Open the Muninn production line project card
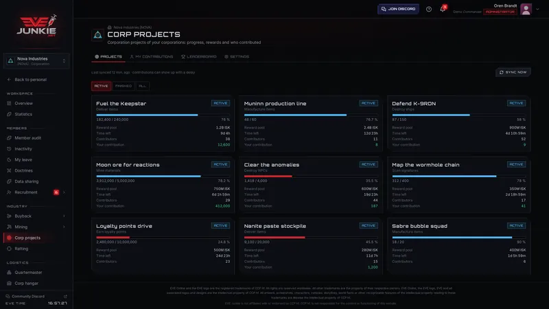549x309 pixels. (x=311, y=124)
